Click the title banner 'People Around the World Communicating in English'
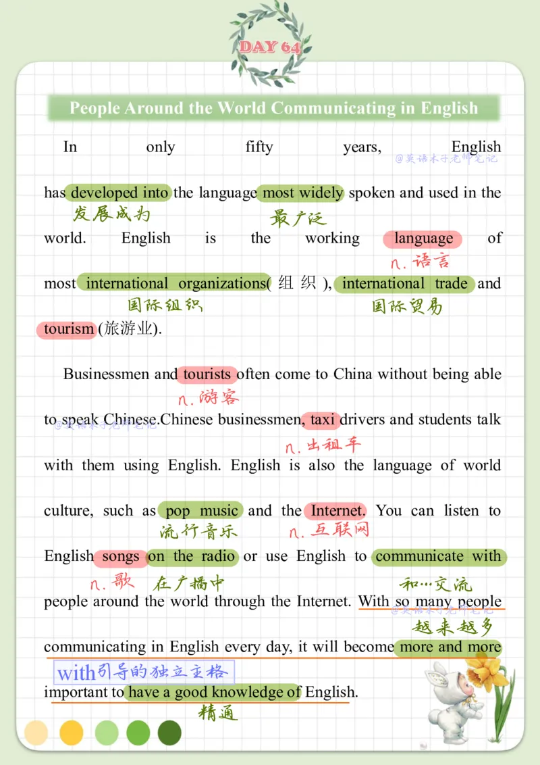540x765 pixels. click(274, 108)
